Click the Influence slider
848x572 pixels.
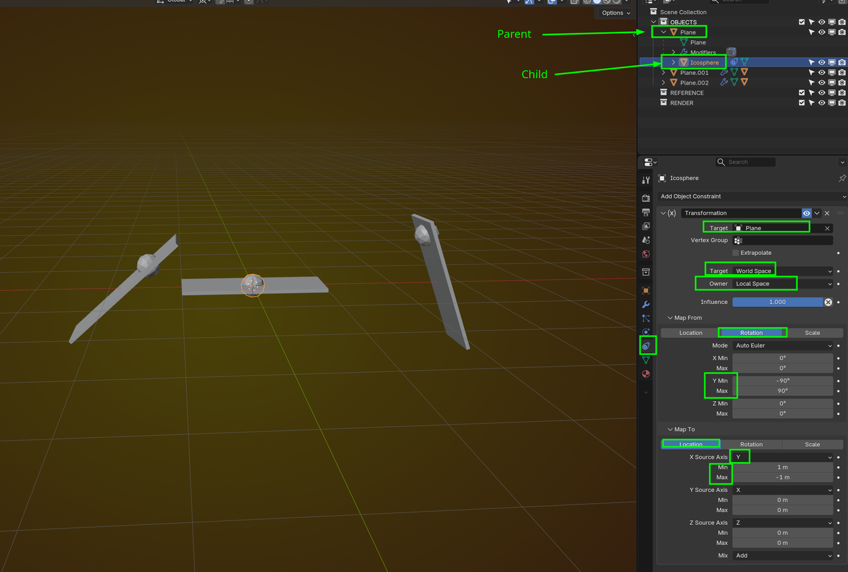(778, 302)
